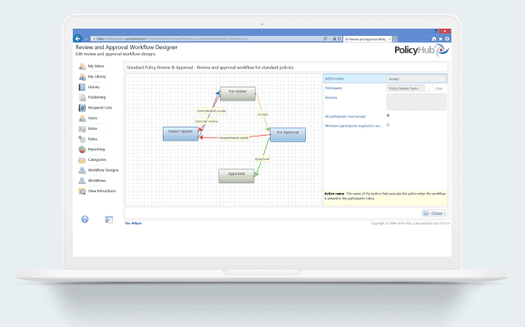Viewport: 525px width, 327px height.
Task: Click the Tim Wilson user link
Action: point(132,222)
